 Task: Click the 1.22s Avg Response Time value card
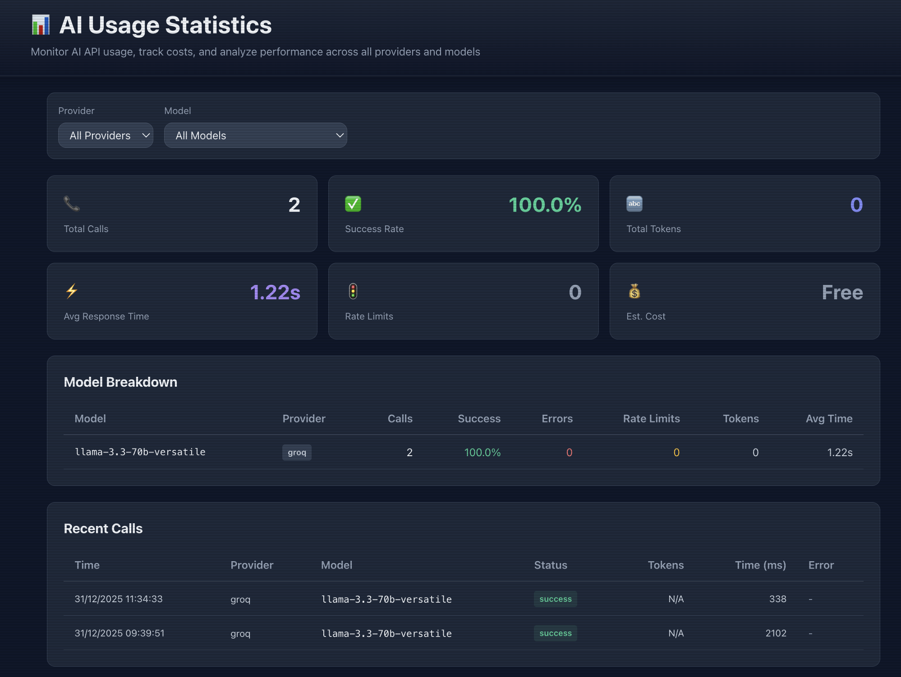coord(275,292)
